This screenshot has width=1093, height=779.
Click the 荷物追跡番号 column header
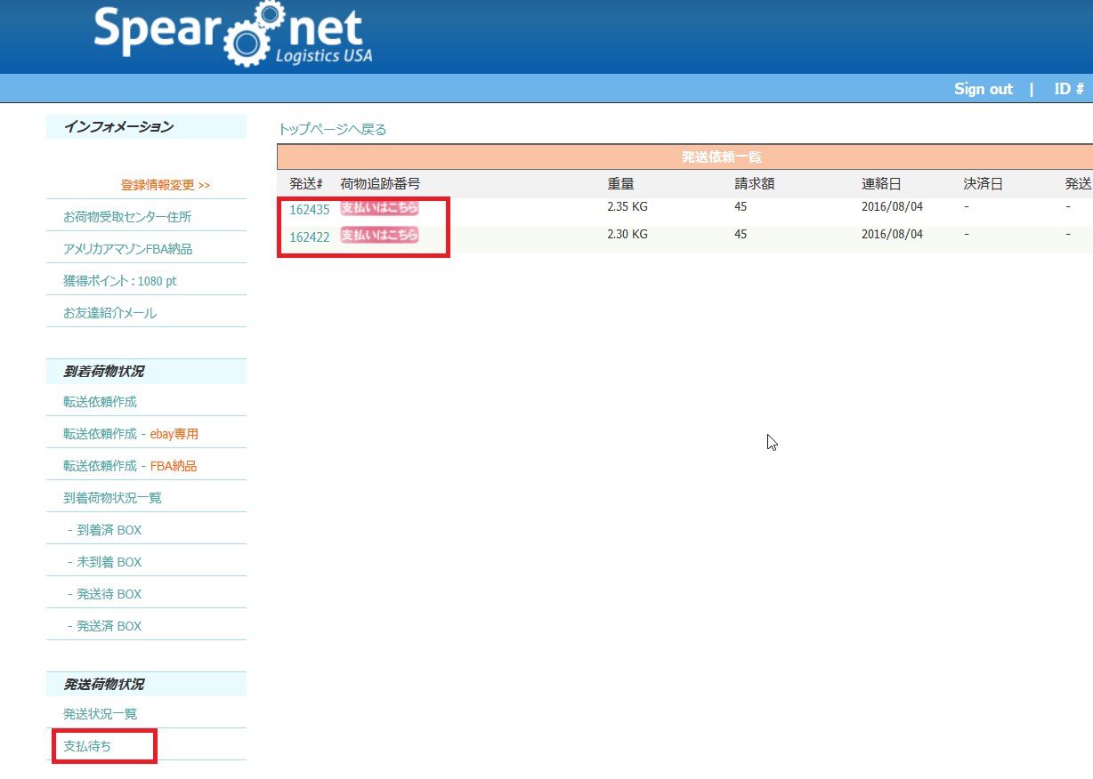point(380,184)
